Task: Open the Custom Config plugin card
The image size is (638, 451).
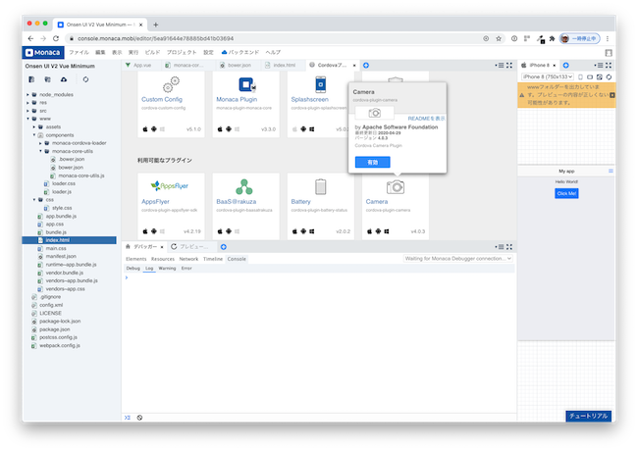Action: click(171, 104)
